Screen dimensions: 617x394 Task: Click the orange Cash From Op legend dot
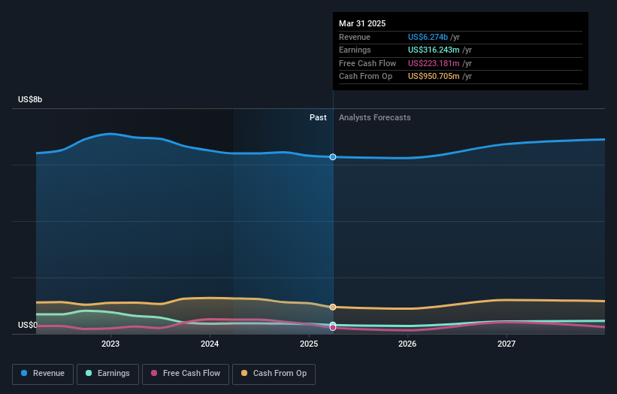[244, 373]
